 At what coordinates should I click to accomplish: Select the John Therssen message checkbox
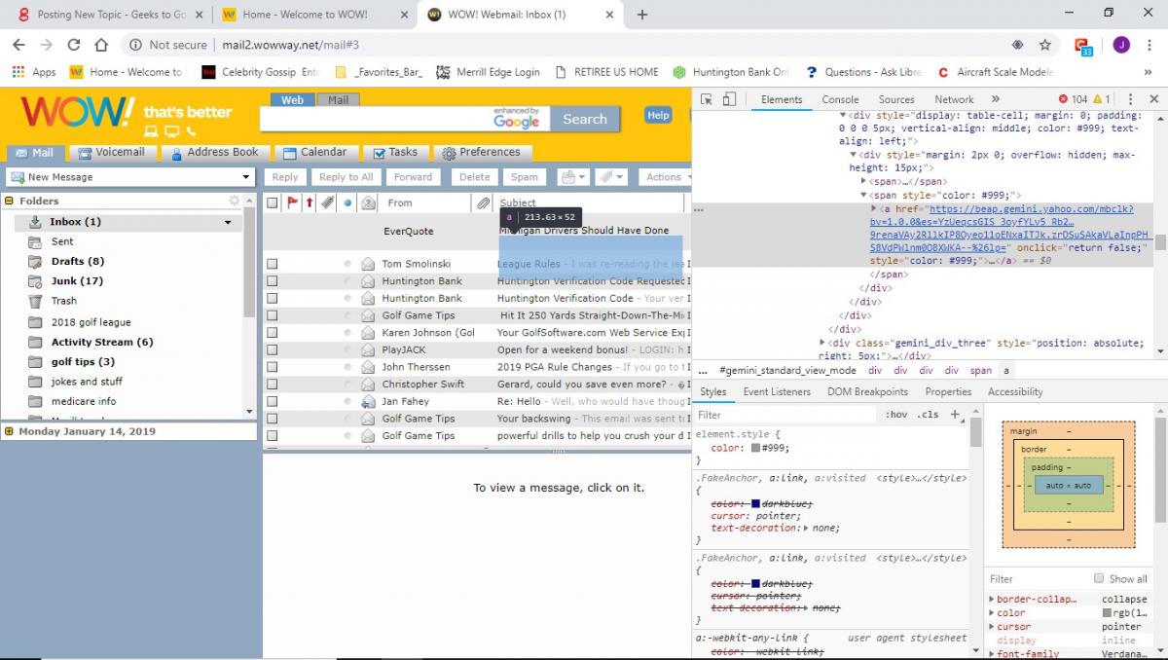click(273, 367)
